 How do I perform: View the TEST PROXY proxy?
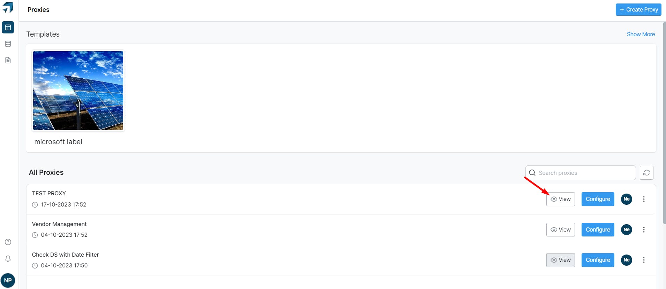point(560,199)
